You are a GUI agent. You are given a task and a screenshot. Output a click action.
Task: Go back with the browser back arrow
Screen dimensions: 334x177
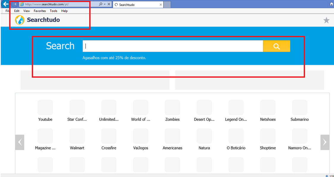pyautogui.click(x=5, y=4)
